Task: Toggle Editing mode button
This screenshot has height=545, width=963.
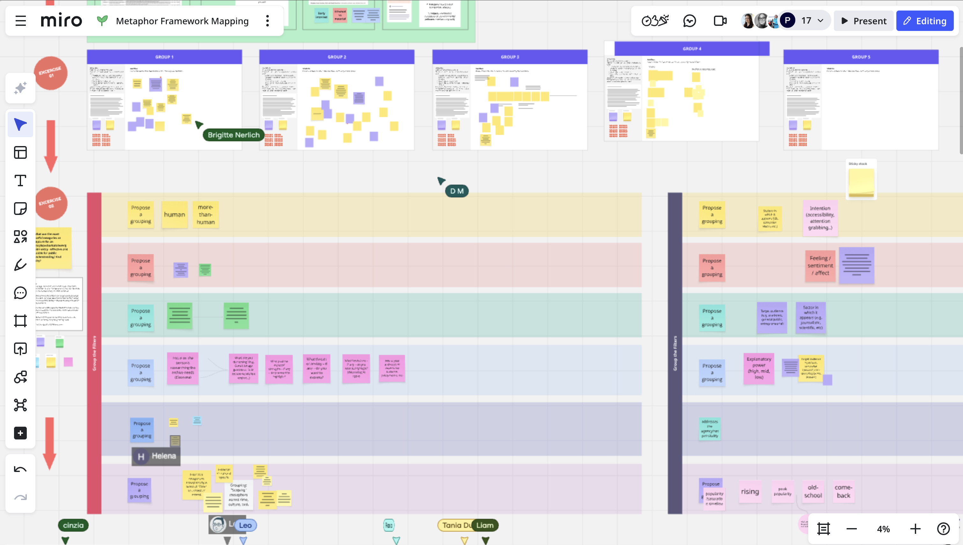Action: pyautogui.click(x=924, y=21)
